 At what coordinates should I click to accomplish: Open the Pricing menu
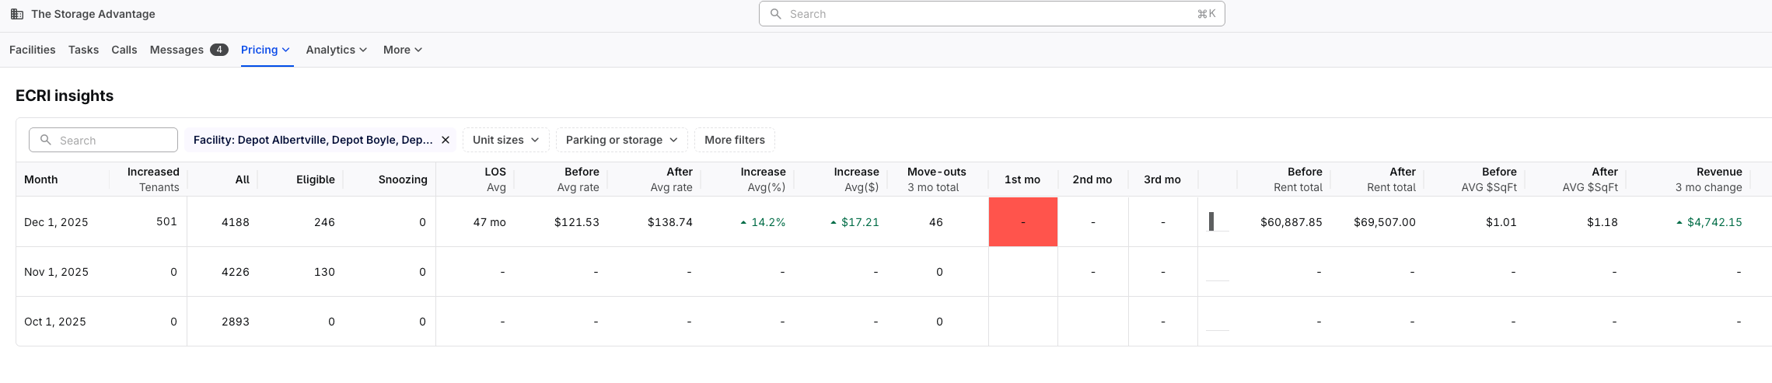[x=266, y=50]
